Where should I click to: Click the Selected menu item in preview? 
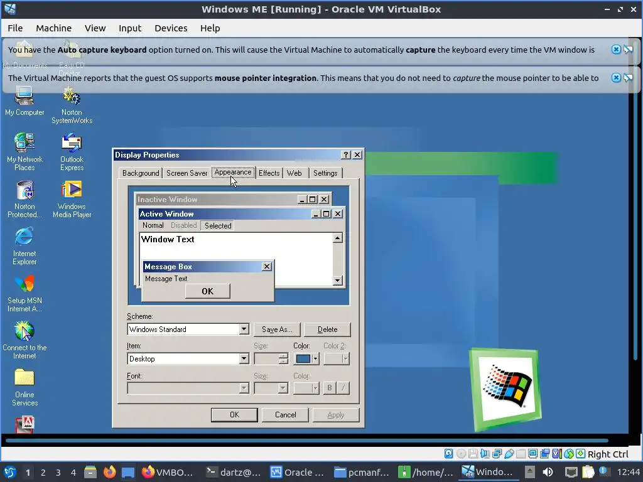(x=218, y=225)
